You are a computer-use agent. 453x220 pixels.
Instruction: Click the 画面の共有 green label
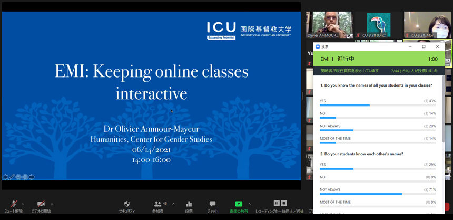click(x=239, y=212)
